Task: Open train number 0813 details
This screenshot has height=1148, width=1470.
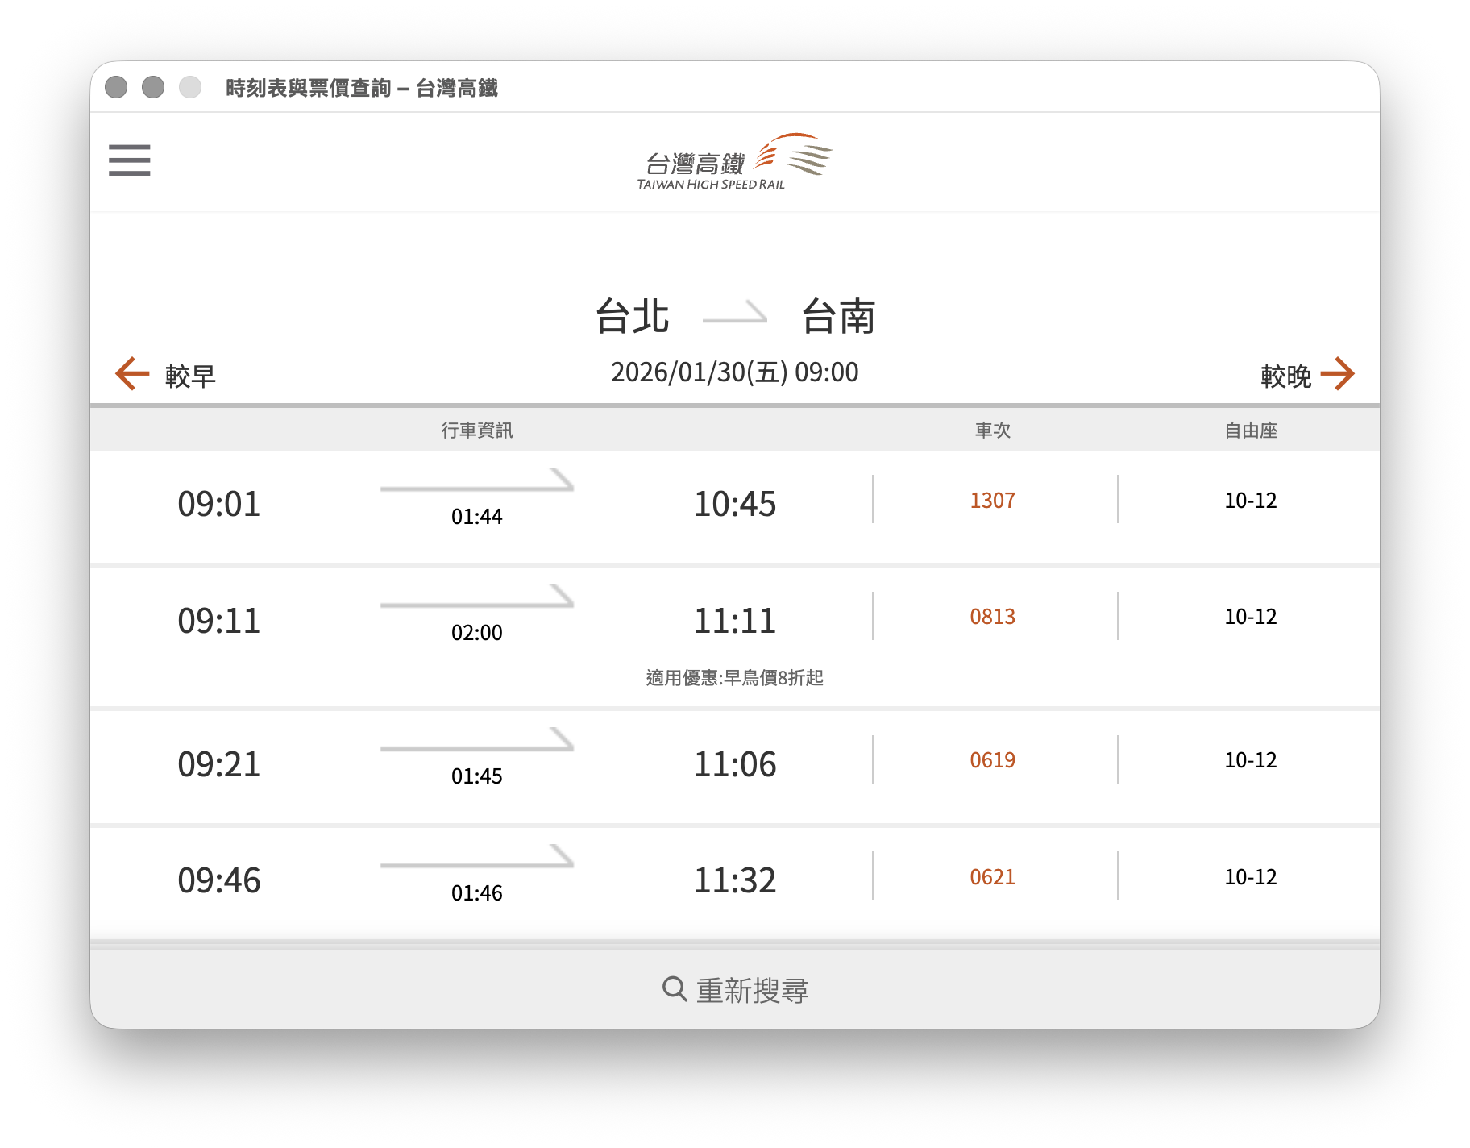Action: 992,617
